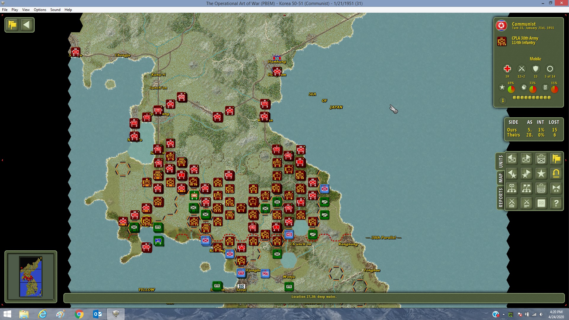Screen dimensions: 569x320
Task: Switch to the MAP tab
Action: pos(501,178)
